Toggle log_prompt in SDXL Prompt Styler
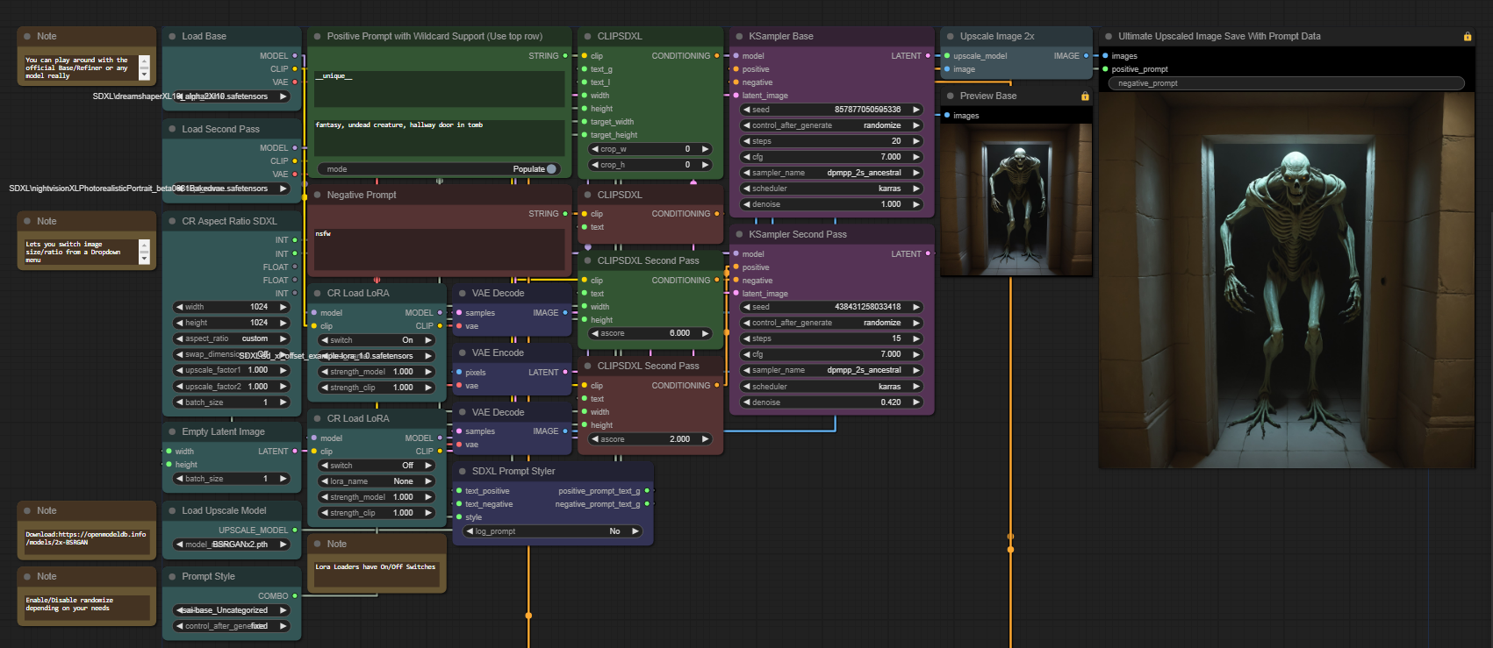 tap(551, 531)
